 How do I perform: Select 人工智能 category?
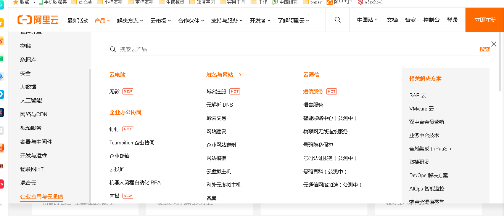[x=31, y=101]
